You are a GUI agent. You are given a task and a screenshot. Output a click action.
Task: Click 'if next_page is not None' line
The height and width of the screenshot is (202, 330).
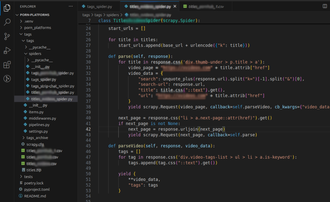pyautogui.click(x=149, y=124)
